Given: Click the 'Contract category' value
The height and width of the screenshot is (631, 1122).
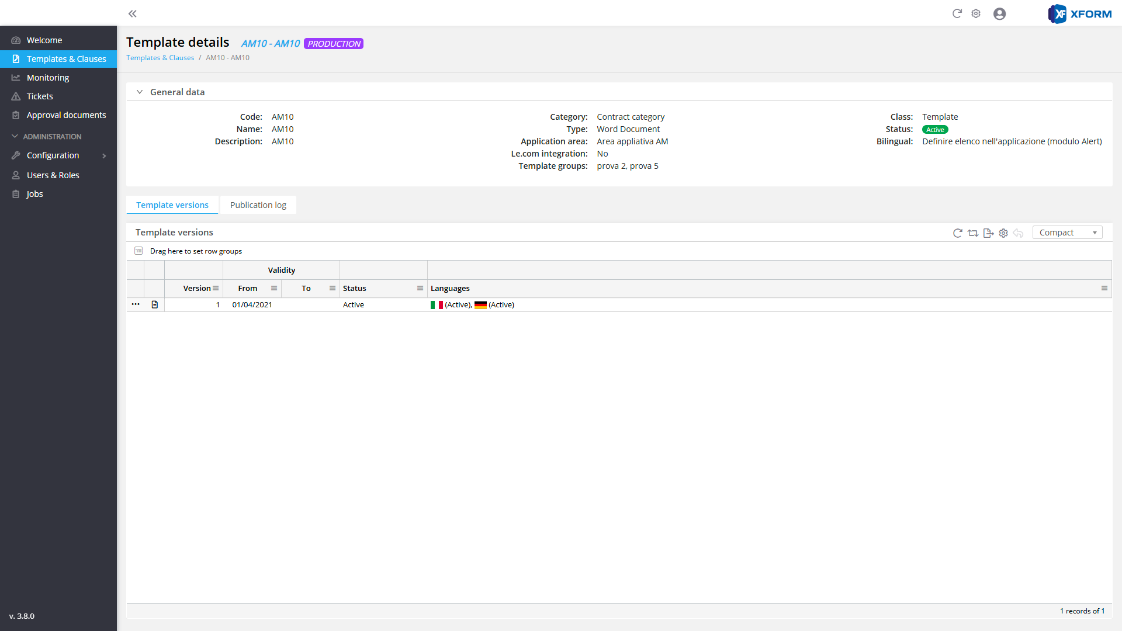Looking at the screenshot, I should point(631,117).
